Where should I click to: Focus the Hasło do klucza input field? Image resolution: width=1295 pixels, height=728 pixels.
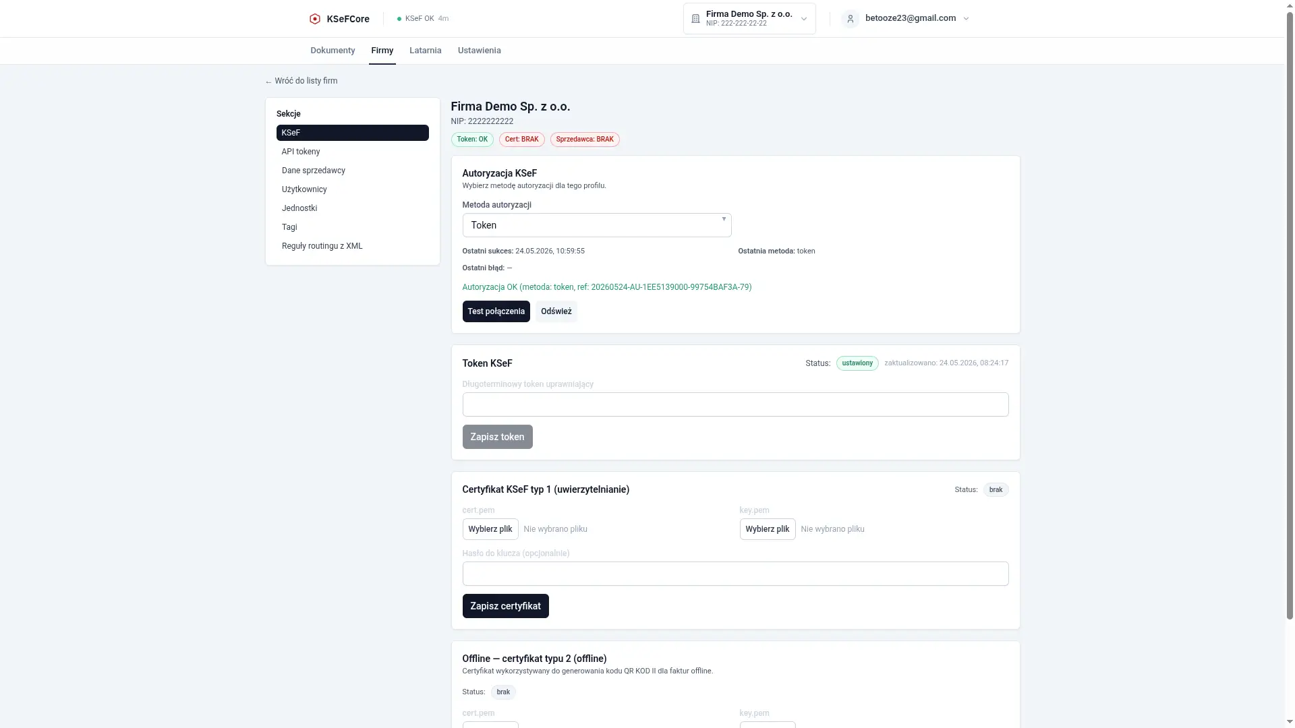point(735,574)
